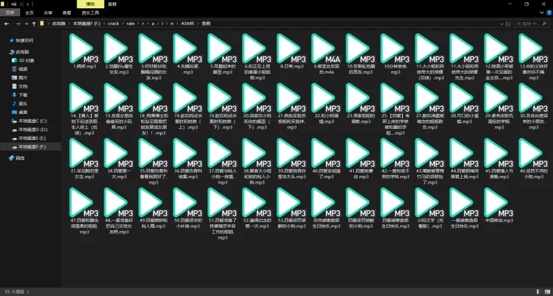Select the MP3 file numbered 30
The height and width of the screenshot is (296, 553).
click(534, 106)
